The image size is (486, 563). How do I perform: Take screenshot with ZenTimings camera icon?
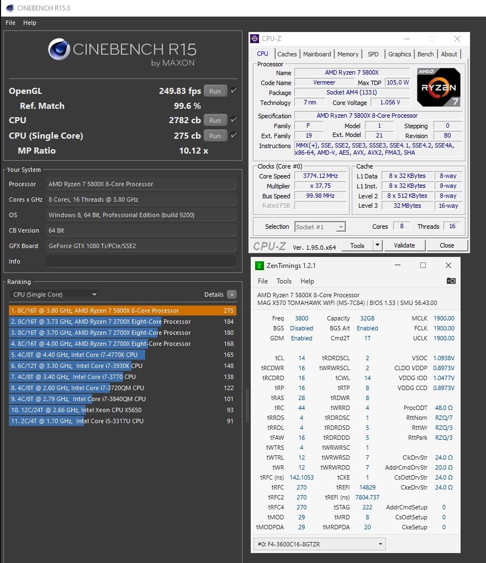(451, 281)
